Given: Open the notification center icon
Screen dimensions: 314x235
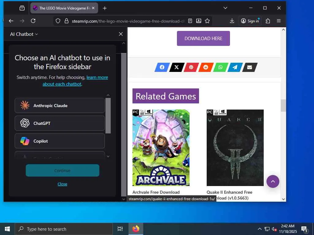Looking at the screenshot, I should (x=304, y=229).
